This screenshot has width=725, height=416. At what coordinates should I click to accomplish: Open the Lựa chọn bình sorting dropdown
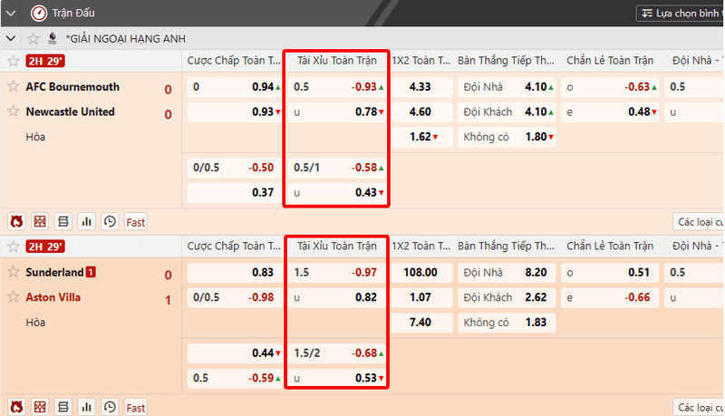coord(680,14)
